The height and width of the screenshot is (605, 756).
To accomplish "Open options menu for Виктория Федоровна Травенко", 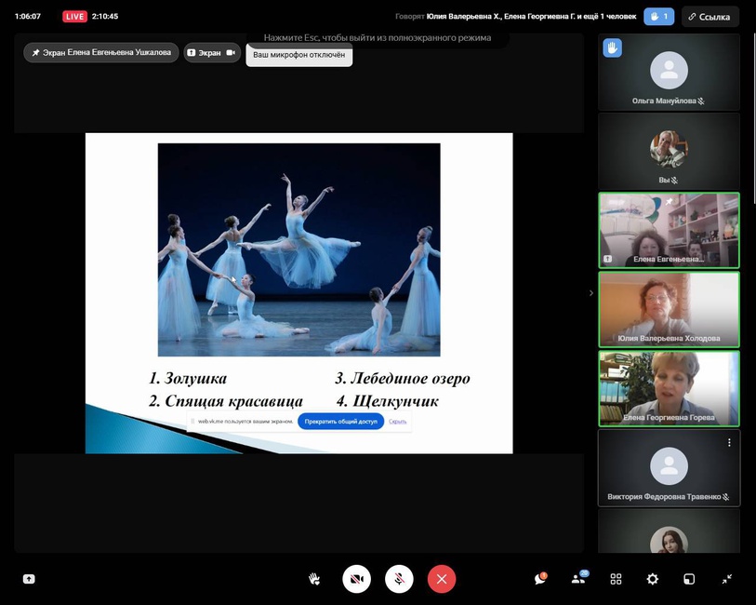I will [729, 442].
